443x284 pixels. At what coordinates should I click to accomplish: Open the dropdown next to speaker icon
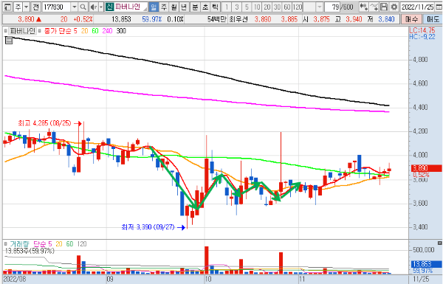coord(101,7)
